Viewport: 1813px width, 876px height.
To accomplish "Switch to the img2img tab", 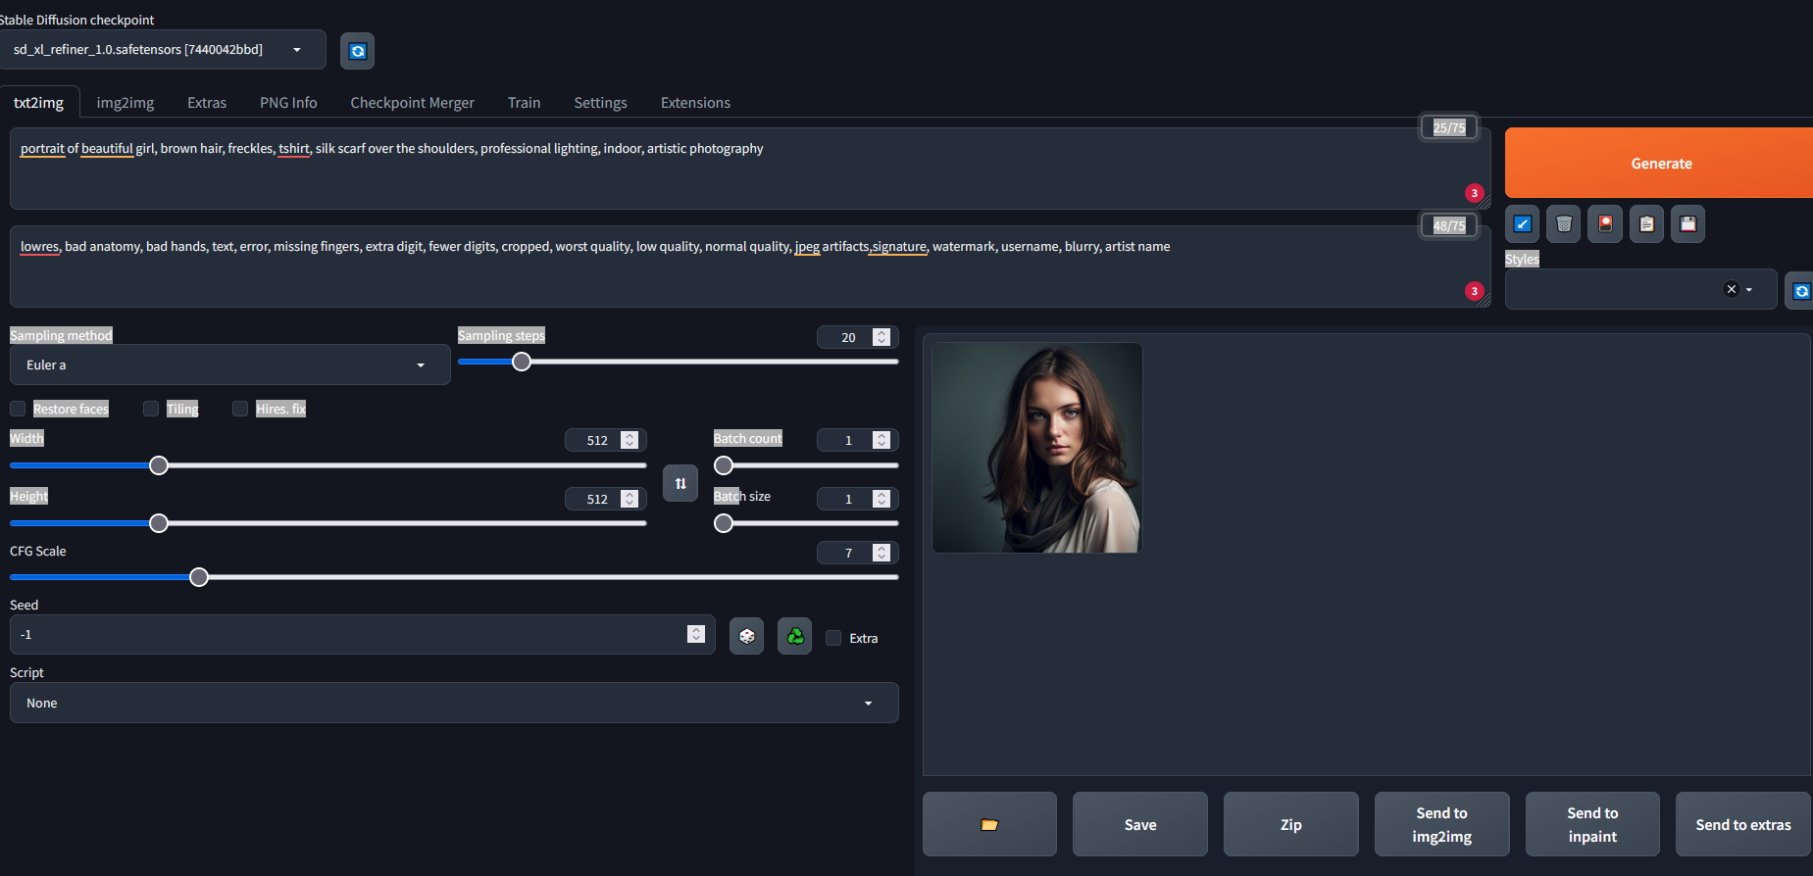I will pyautogui.click(x=125, y=103).
